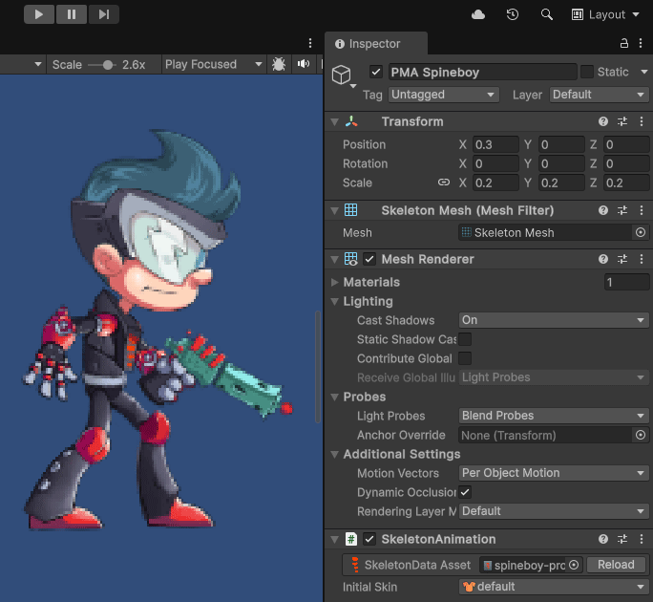Click the Pause button
The width and height of the screenshot is (653, 602).
click(72, 14)
